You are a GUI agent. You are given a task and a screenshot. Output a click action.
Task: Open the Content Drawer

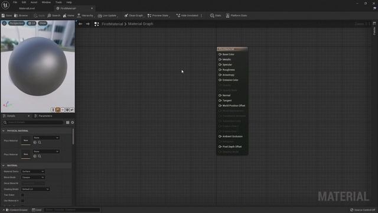point(17,210)
